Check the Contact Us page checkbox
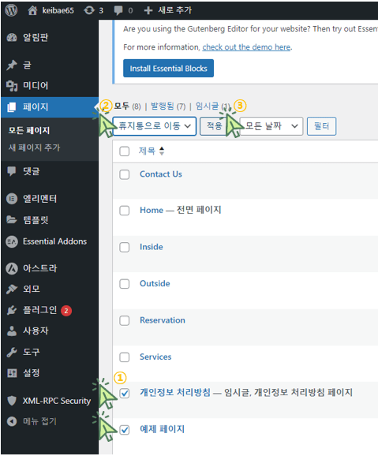 pos(125,174)
